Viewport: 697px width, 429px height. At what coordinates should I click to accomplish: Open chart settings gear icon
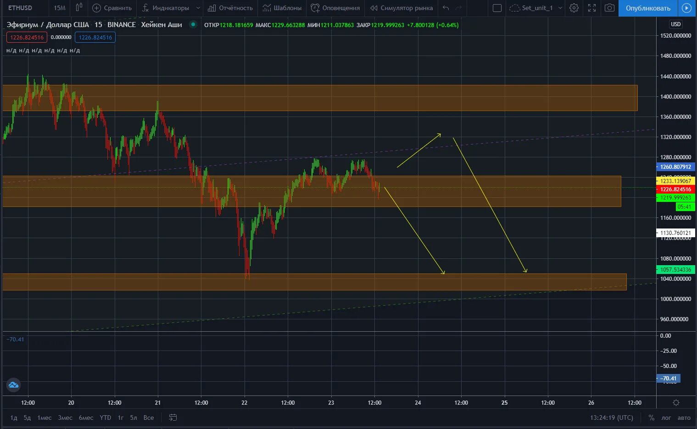pos(574,8)
